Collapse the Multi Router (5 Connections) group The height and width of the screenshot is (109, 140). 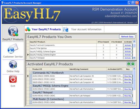31,99
